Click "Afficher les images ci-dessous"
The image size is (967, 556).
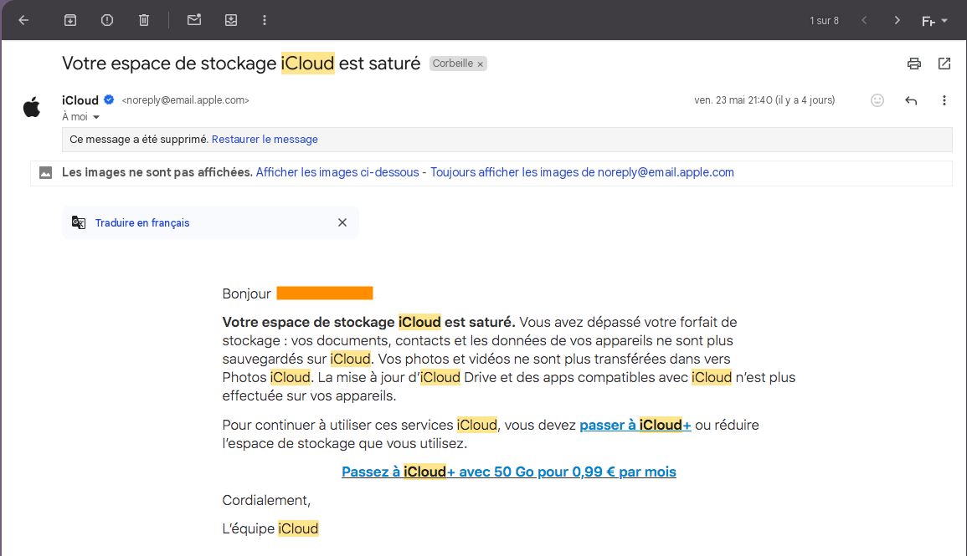337,172
